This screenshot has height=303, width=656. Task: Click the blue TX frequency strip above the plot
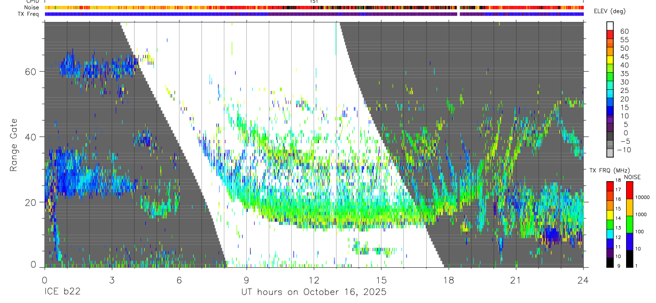coord(314,14)
